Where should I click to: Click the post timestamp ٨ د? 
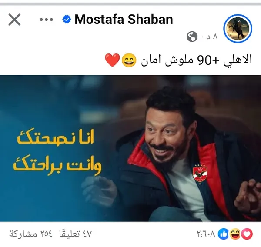click(x=212, y=37)
